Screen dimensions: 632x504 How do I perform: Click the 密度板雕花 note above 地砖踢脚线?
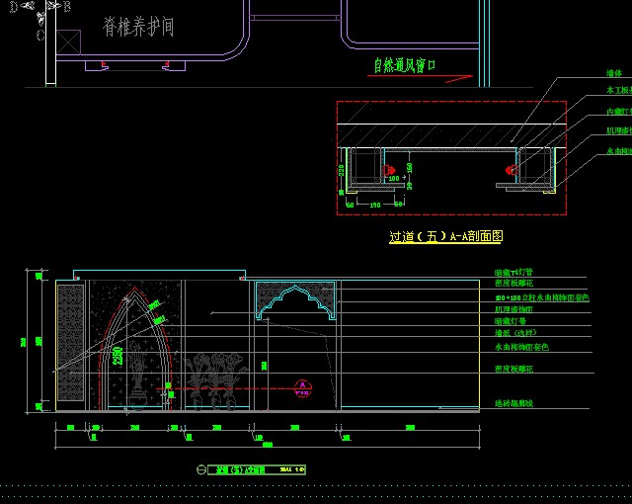click(x=513, y=369)
